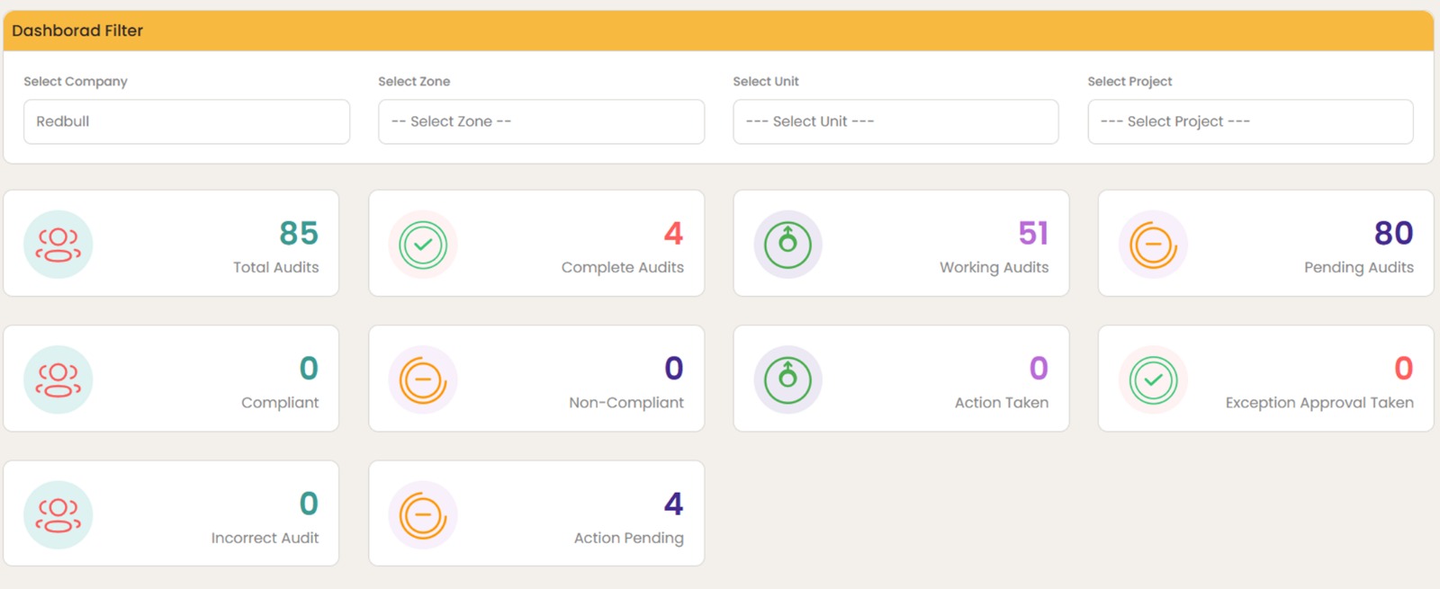Expand the Select Project dropdown
The height and width of the screenshot is (589, 1440).
(x=1250, y=121)
